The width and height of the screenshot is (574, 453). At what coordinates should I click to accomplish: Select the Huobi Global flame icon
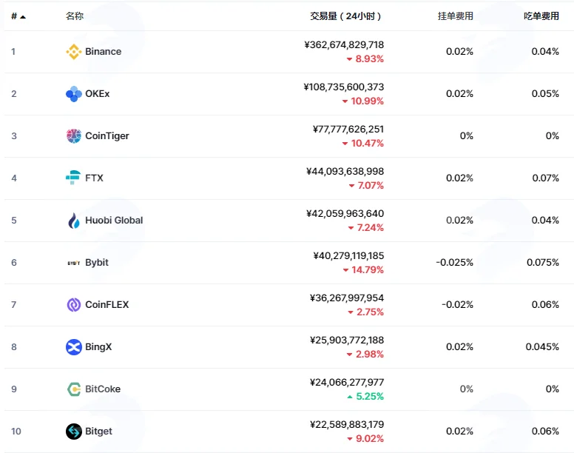pos(73,221)
